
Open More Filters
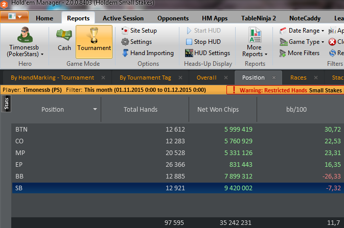click(x=300, y=53)
